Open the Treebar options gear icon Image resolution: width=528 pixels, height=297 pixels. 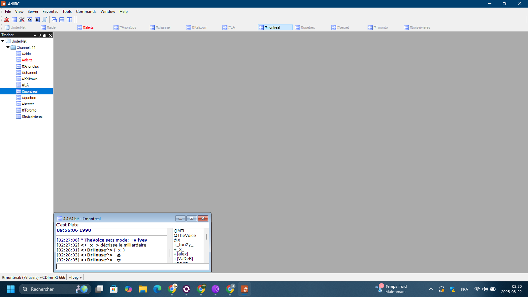pyautogui.click(x=45, y=35)
